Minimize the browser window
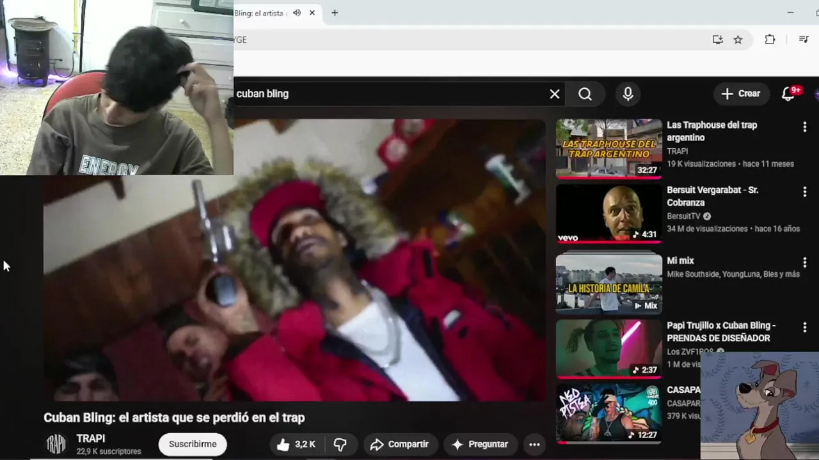This screenshot has height=460, width=819. 790,13
